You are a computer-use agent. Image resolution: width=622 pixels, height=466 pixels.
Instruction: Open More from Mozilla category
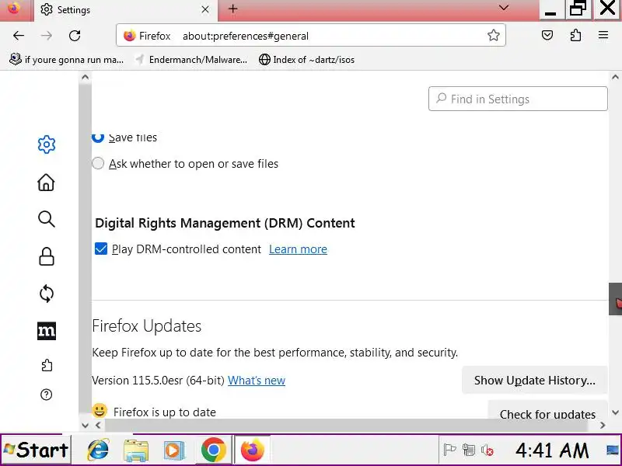point(47,331)
